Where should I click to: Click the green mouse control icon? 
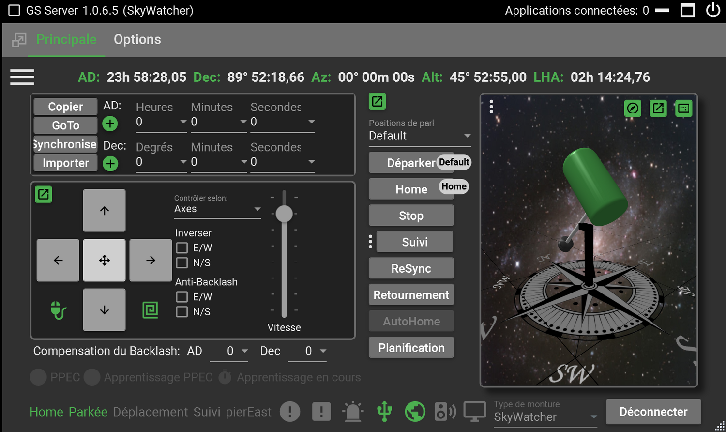tap(58, 310)
